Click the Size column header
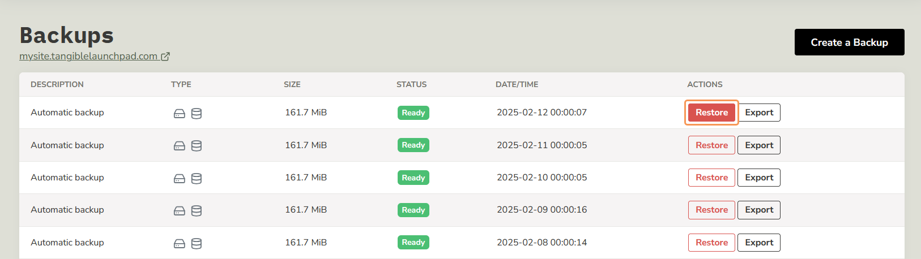Screen dimensions: 921x259 (292, 84)
